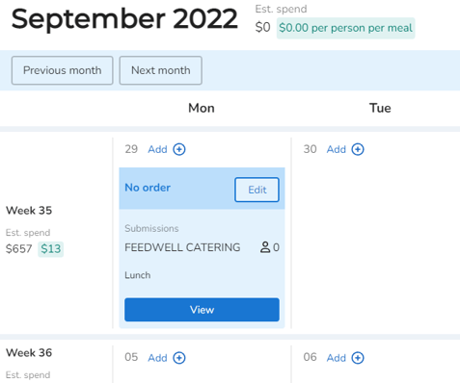Click the person icon beside FEEDWELL CATERING
The image size is (460, 383).
pyautogui.click(x=265, y=247)
